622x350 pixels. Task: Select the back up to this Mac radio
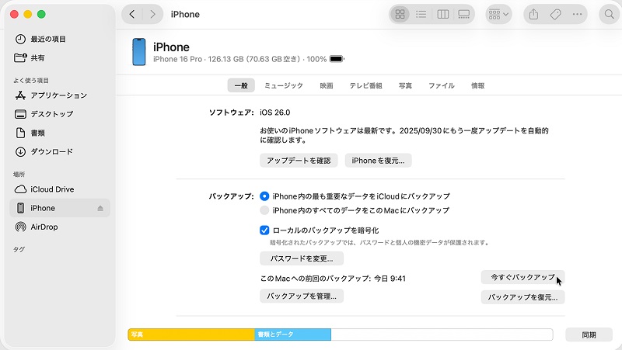[x=264, y=210]
